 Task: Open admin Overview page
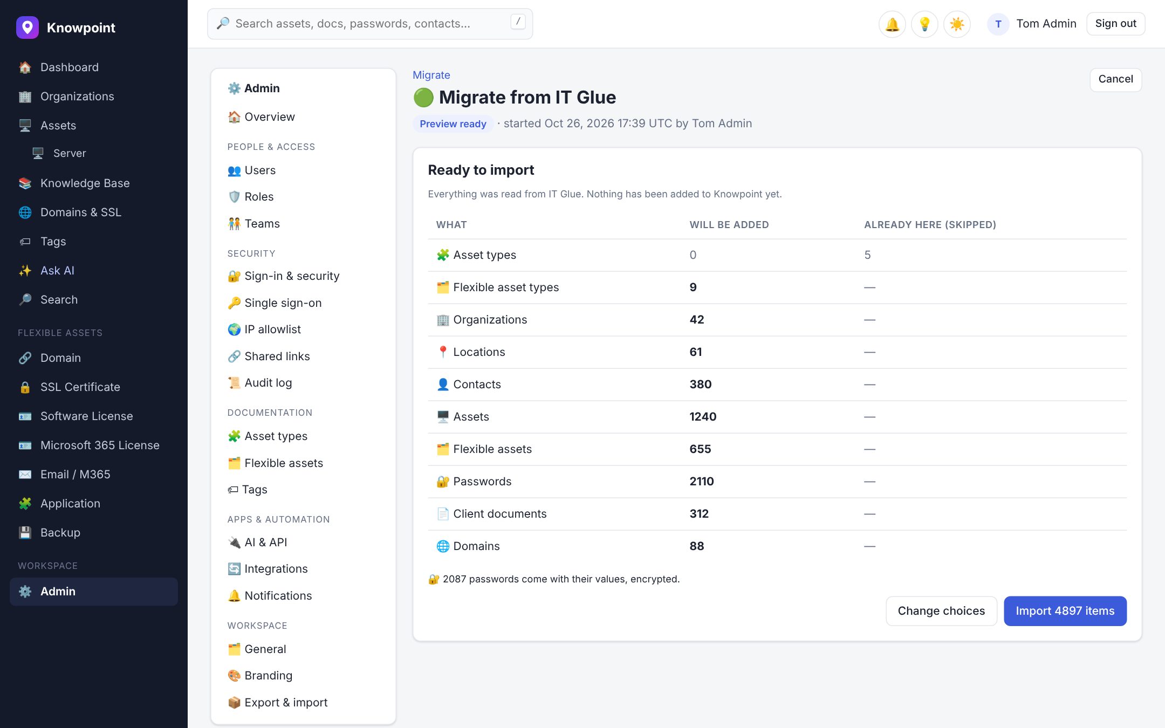[303, 117]
